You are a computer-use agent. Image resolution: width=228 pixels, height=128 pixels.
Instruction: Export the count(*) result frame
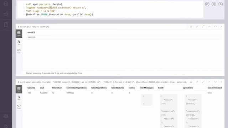pyautogui.click(x=191, y=26)
